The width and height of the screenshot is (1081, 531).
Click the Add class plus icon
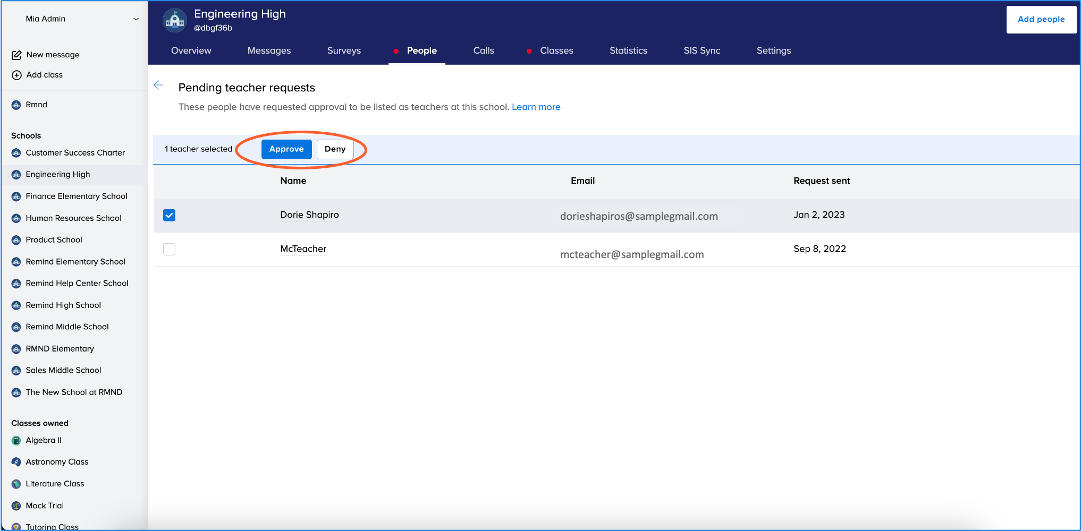point(16,75)
